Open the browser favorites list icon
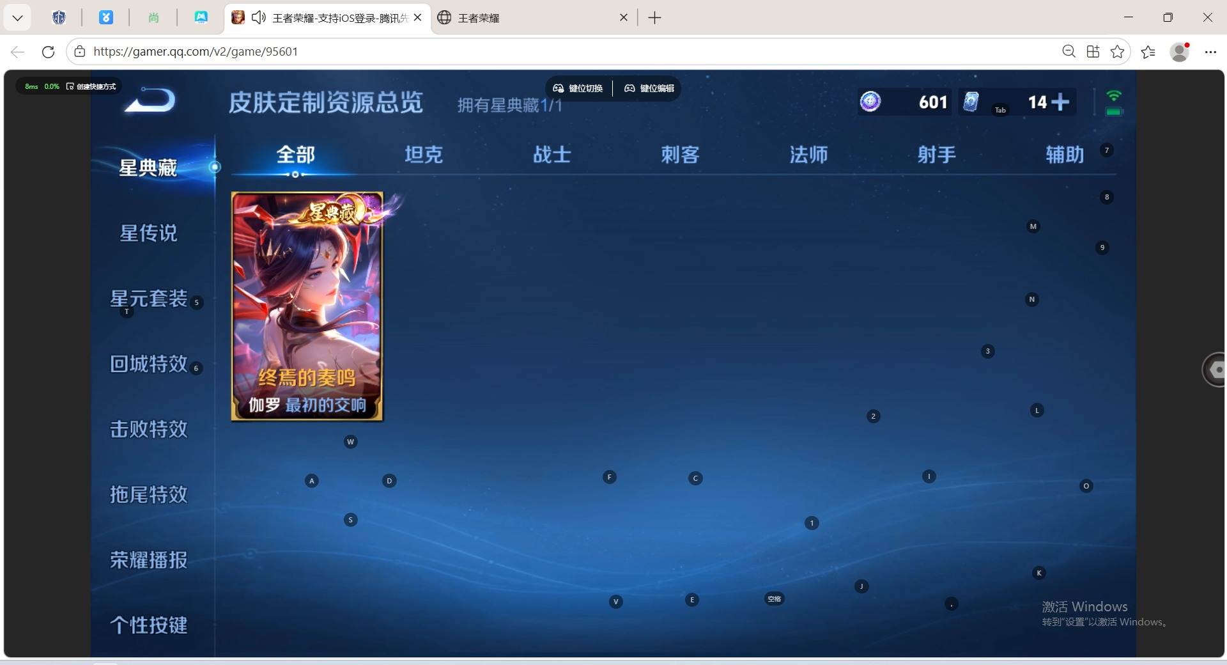The width and height of the screenshot is (1227, 665). [1148, 52]
